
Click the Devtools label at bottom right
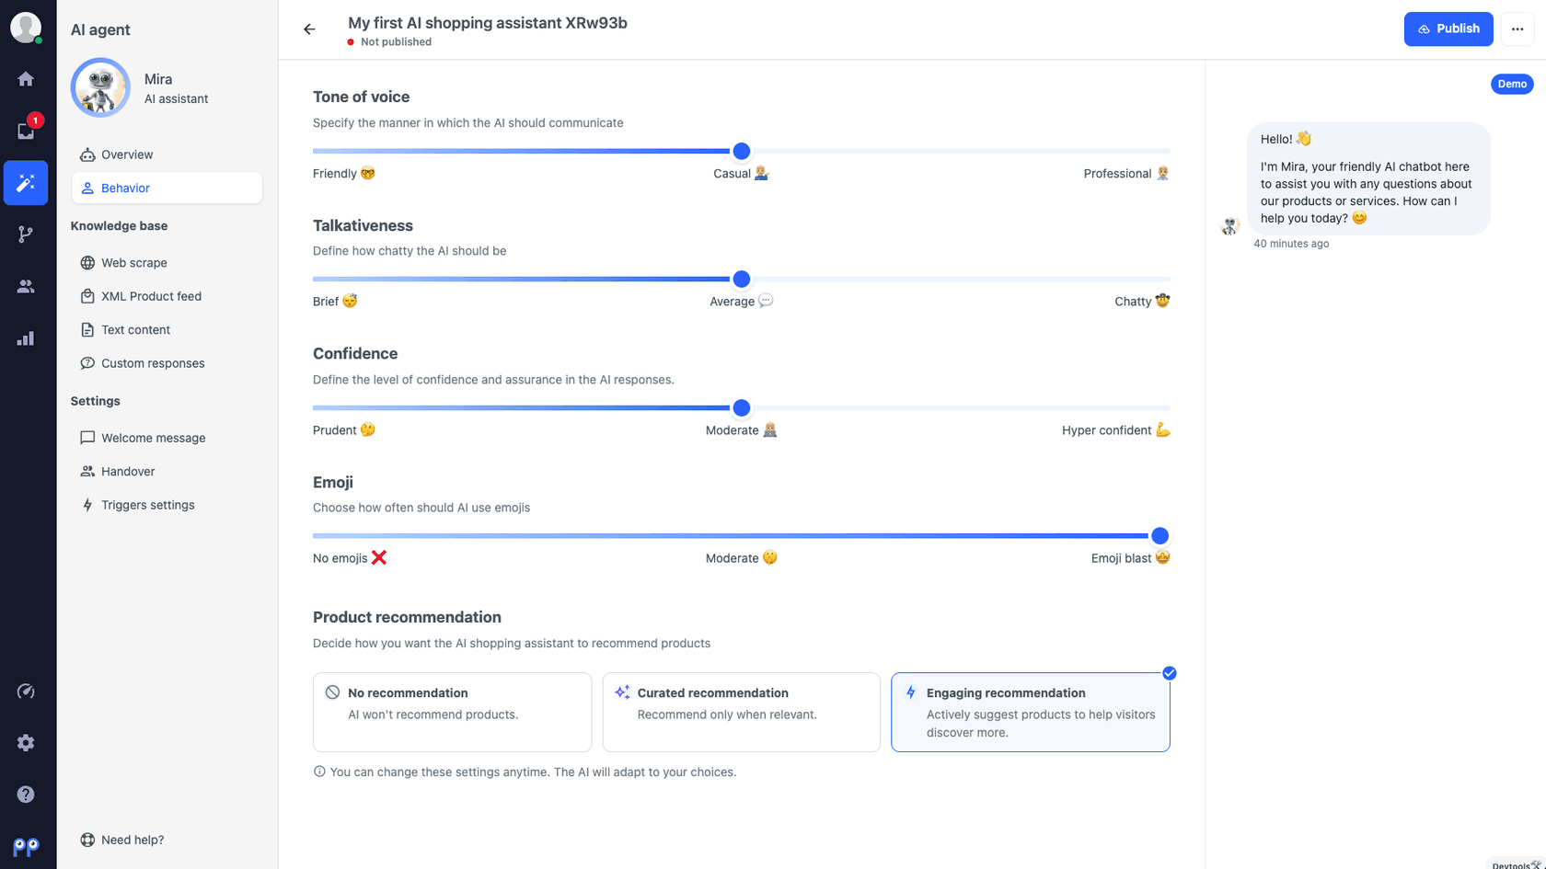click(1516, 864)
